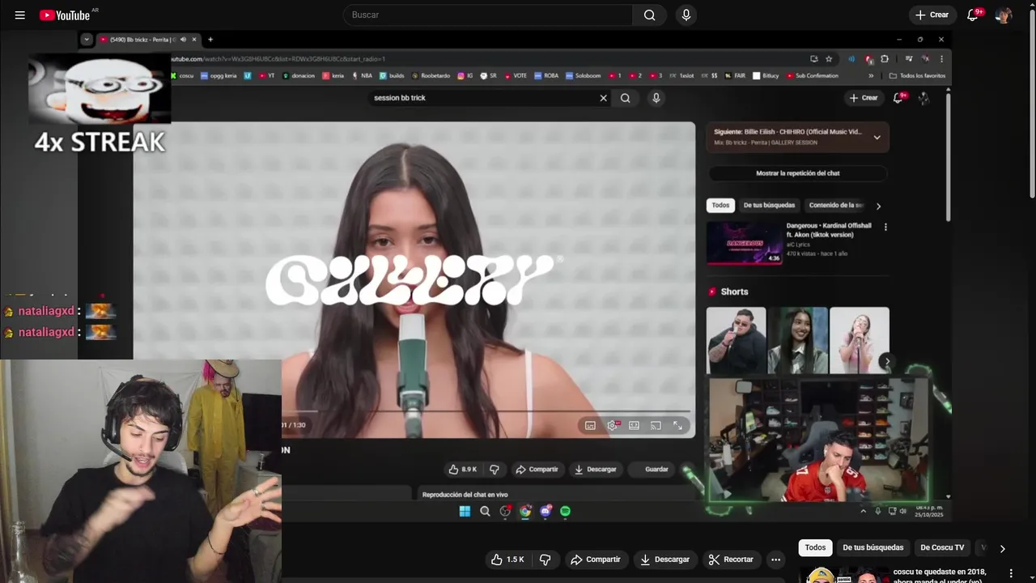Dislike the video beside 1.5 K
Viewport: 1036px width, 583px height.
pos(546,560)
